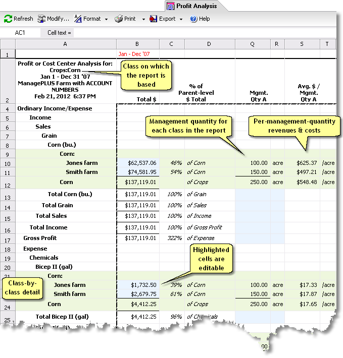Click the blue Help question icon
This screenshot has width=343, height=358.
(193, 19)
